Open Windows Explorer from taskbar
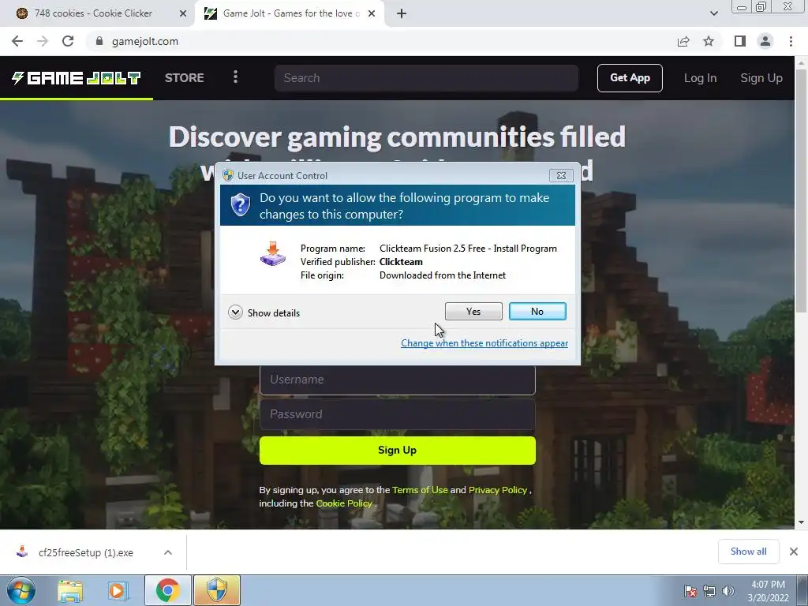Screen dimensions: 808x606 click(70, 591)
